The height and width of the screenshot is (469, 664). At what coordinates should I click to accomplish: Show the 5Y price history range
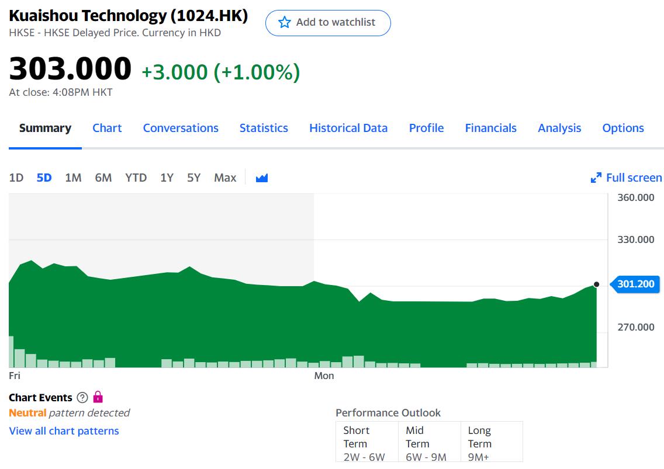pos(193,178)
